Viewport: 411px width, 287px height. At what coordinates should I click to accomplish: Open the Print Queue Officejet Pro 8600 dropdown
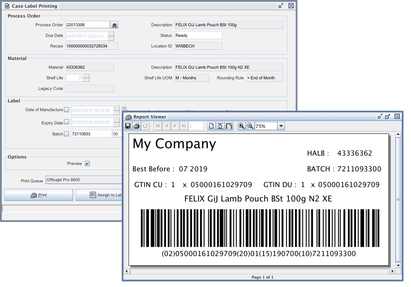click(83, 180)
